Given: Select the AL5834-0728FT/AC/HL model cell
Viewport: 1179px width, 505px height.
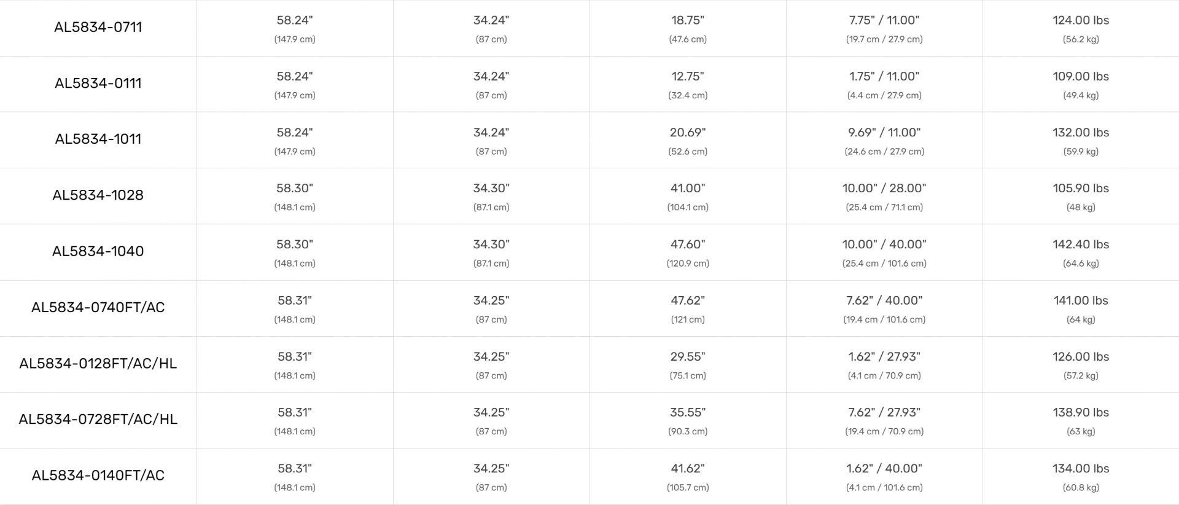Looking at the screenshot, I should coord(98,419).
